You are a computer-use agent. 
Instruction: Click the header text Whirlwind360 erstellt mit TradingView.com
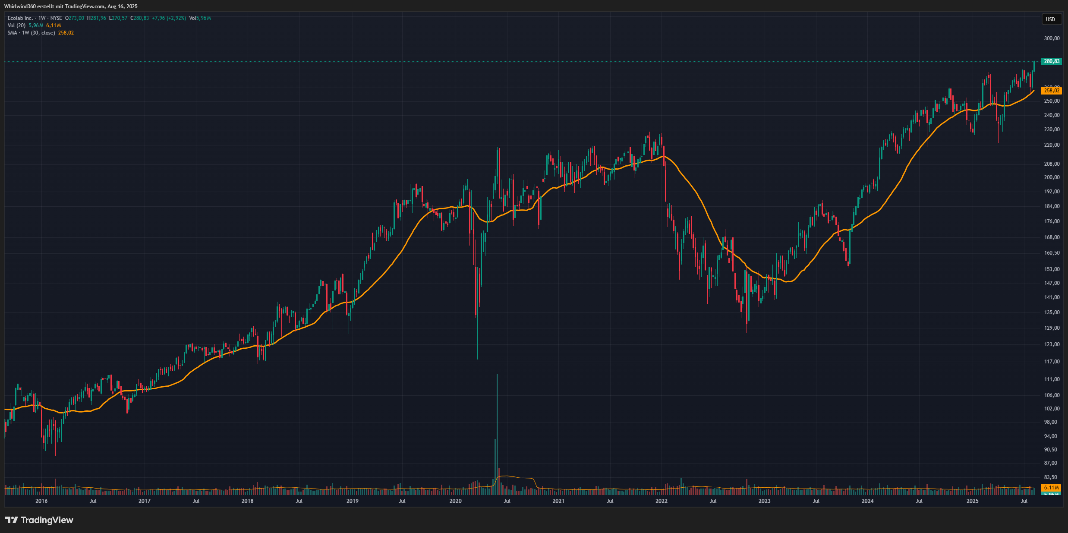click(x=71, y=6)
